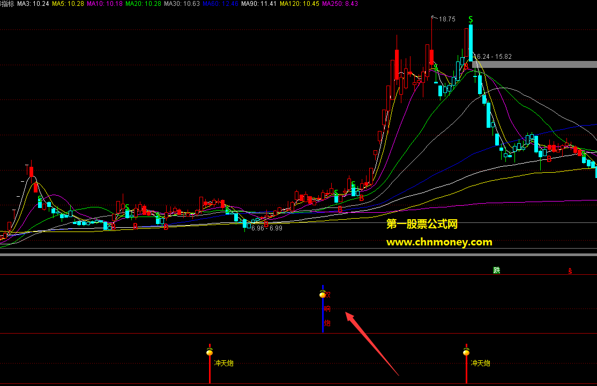Click the orange ball icon on the 双响炮 signal
597x386 pixels.
tap(323, 294)
